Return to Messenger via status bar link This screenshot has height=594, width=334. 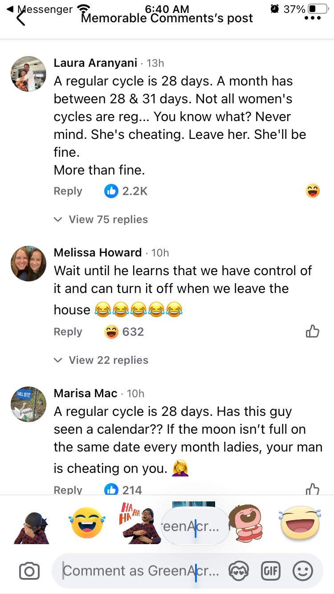[40, 9]
